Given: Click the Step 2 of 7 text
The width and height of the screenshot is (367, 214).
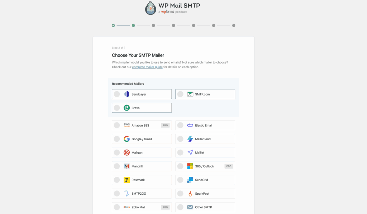Looking at the screenshot, I should [x=118, y=48].
